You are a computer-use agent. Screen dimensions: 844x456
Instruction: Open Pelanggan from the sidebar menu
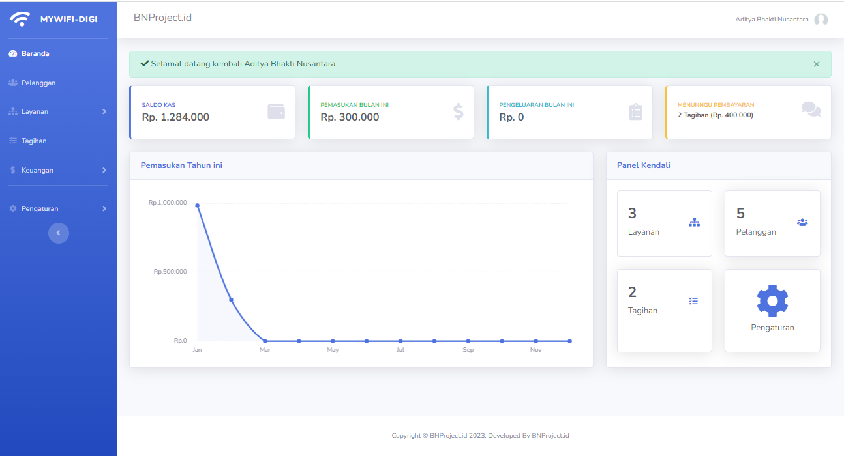[x=38, y=83]
